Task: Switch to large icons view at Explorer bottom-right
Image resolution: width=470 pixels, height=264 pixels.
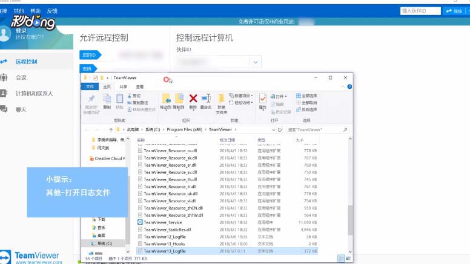Action: 348,259
